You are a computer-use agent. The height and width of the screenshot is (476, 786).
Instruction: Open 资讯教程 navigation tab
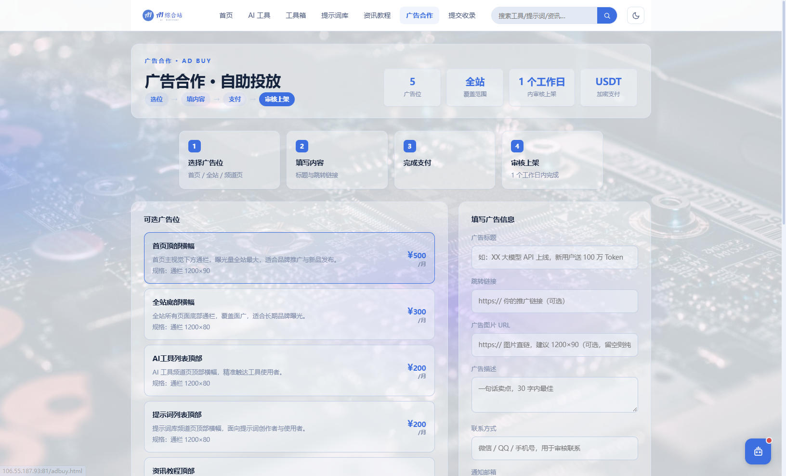click(x=377, y=15)
